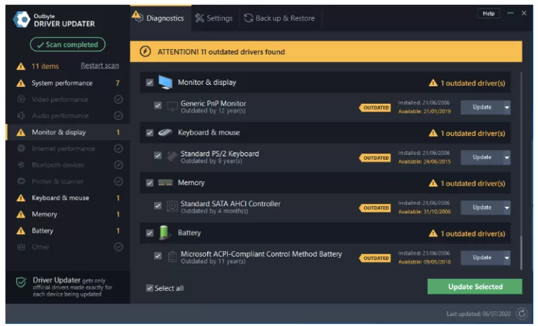The height and width of the screenshot is (326, 538).
Task: Click the Generic PnP Monitor device icon
Action: (x=172, y=107)
